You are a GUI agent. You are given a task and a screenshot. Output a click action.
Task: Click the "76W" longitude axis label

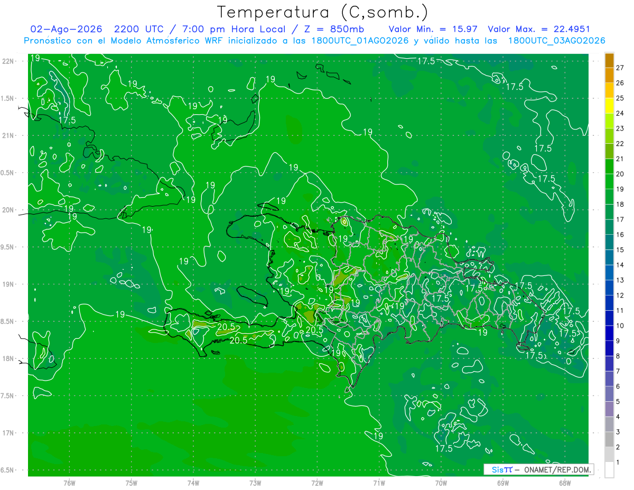(70, 483)
